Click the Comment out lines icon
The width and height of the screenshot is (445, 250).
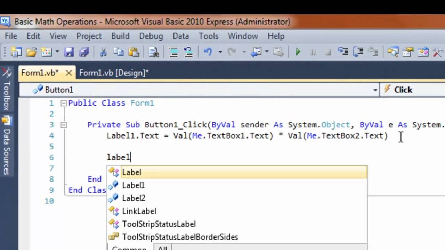click(x=173, y=52)
